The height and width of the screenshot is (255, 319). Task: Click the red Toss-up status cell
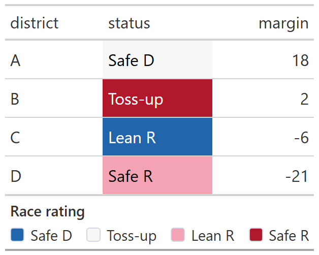tap(157, 99)
